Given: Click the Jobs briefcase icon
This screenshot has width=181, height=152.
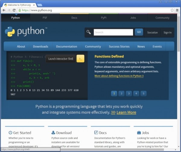Looking at the screenshot, I should click(139, 133).
